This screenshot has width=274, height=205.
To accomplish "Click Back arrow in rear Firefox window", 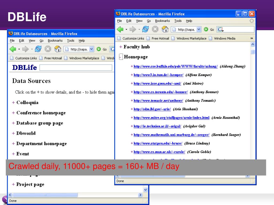I will tap(13, 49).
